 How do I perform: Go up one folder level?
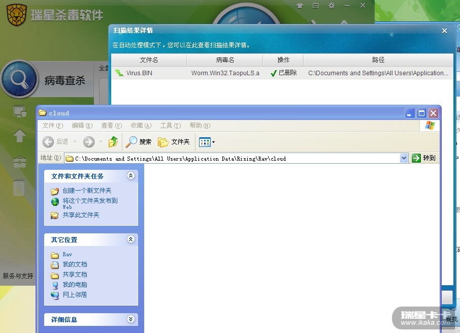113,142
